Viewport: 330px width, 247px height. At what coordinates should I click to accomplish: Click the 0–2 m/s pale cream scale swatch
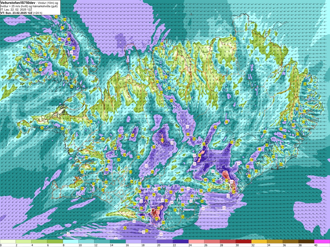coord(8,242)
